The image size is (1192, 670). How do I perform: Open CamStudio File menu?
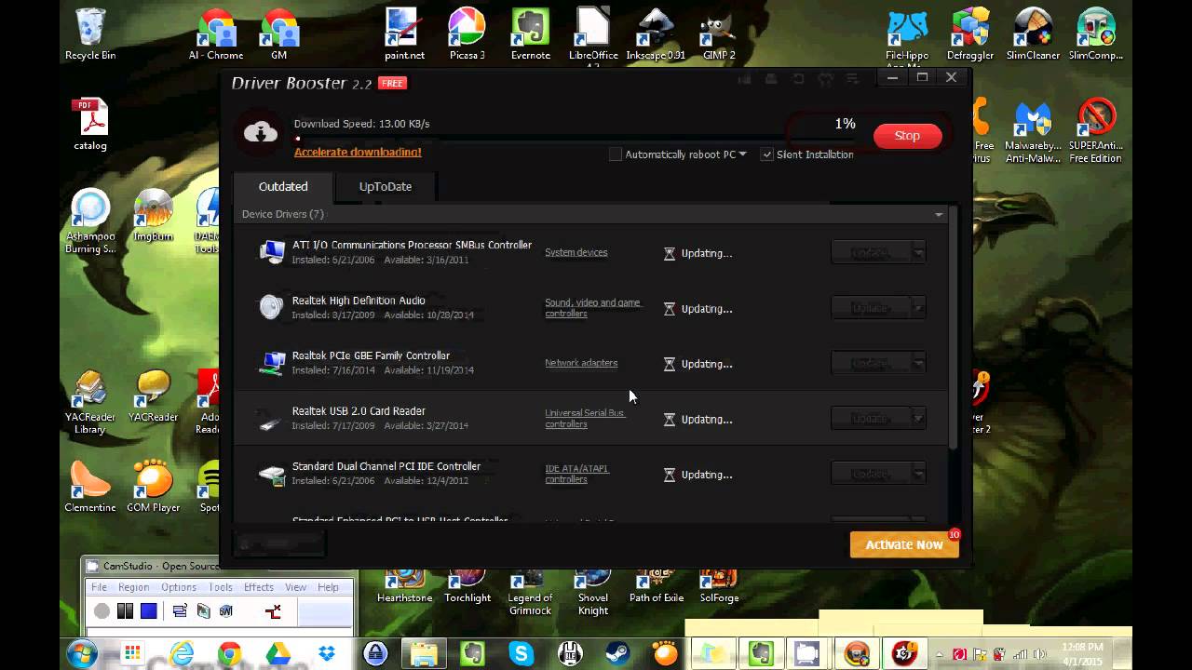coord(99,587)
